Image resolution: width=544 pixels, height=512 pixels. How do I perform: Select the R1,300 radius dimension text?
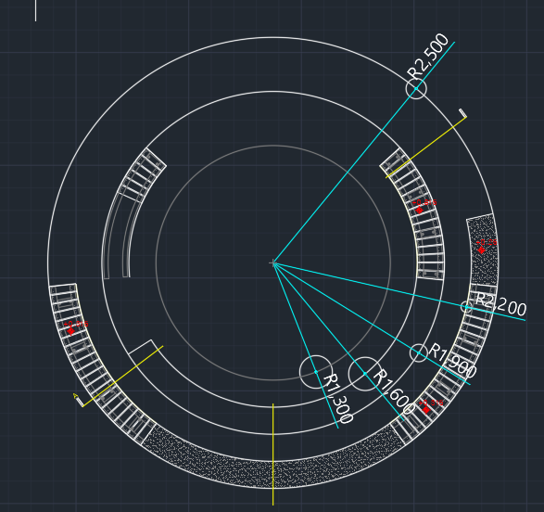pyautogui.click(x=338, y=399)
